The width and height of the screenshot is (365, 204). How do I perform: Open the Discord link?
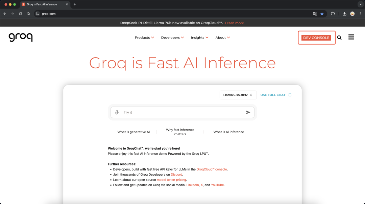(176, 175)
